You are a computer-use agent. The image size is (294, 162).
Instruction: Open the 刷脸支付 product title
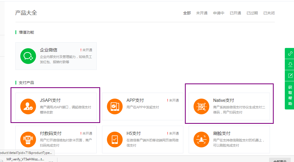pyautogui.click(x=222, y=133)
